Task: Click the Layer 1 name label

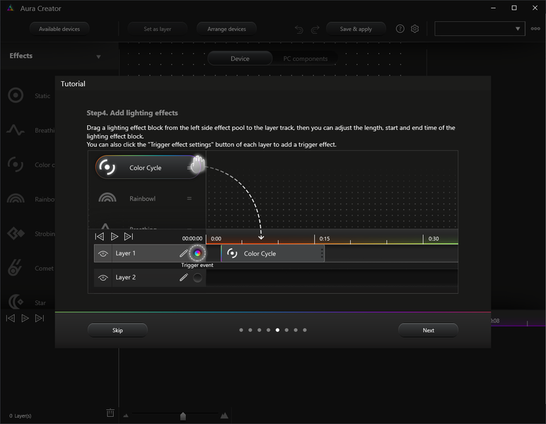Action: pos(125,253)
